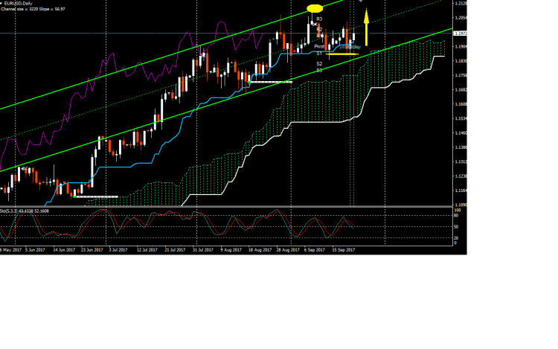Click the 18 Aug 2017 date label

tap(260, 250)
